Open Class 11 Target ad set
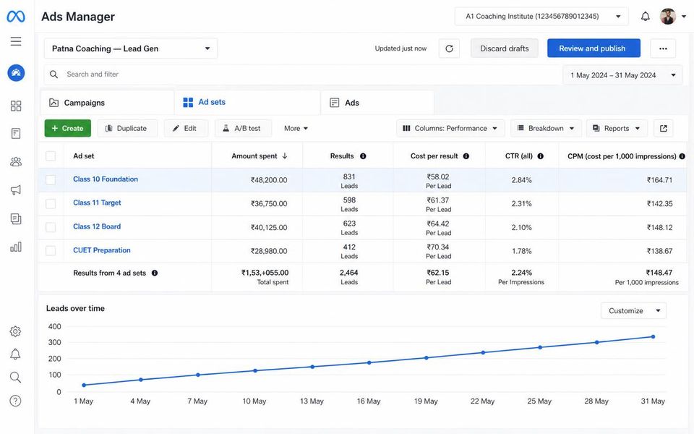Screen dimensions: 694x434 point(97,203)
